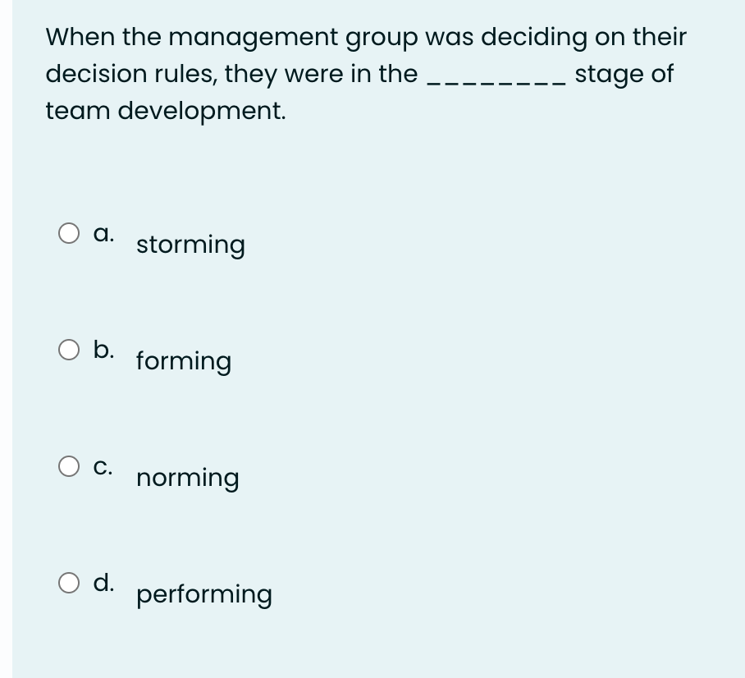Click the letter label d
The height and width of the screenshot is (678, 745).
103,582
